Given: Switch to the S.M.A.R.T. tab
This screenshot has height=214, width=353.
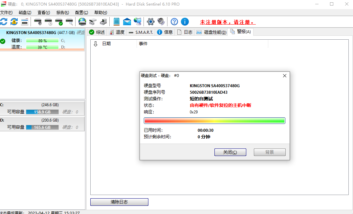Looking at the screenshot, I should 141,32.
